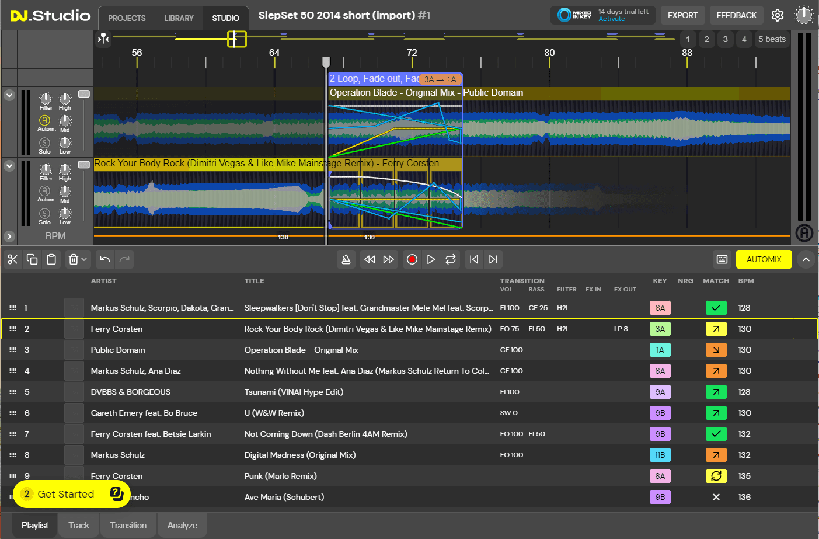819x539 pixels.
Task: Toggle the metronome icon
Action: pos(346,259)
